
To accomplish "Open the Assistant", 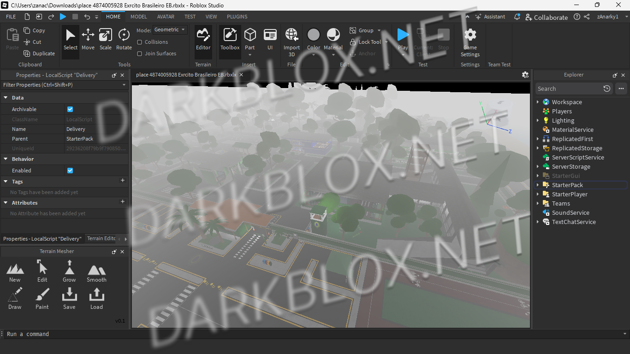I will click(490, 17).
